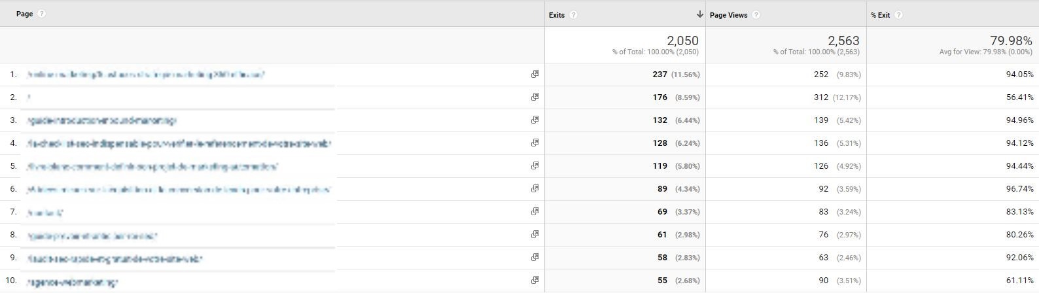Click the open-link icon for row 5
The height and width of the screenshot is (293, 1039).
pyautogui.click(x=535, y=165)
